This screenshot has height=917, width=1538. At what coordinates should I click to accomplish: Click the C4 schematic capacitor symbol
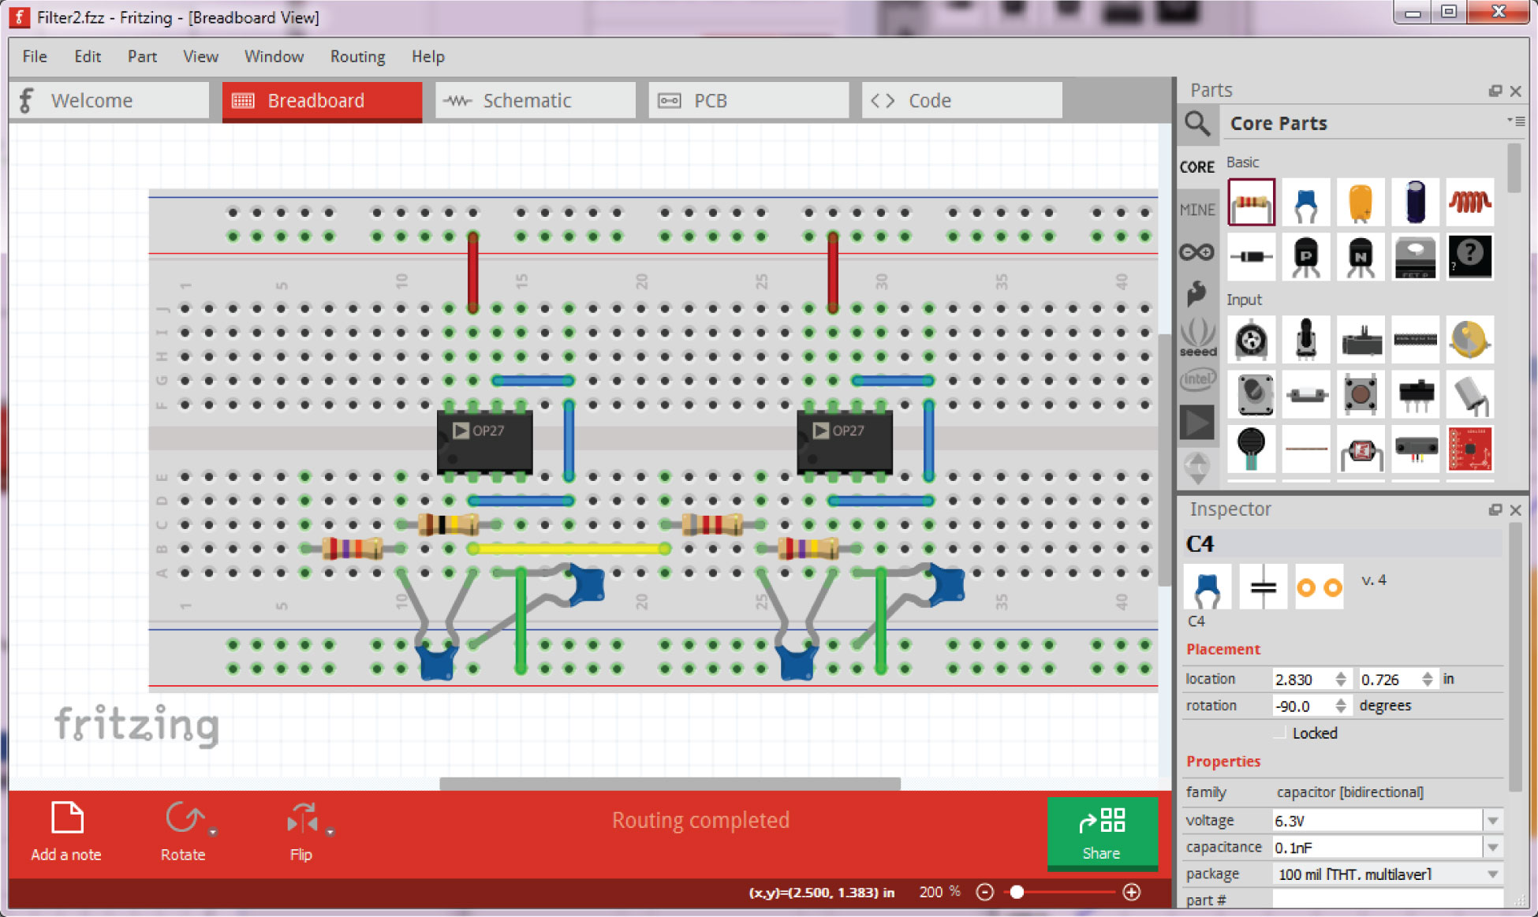pyautogui.click(x=1263, y=587)
